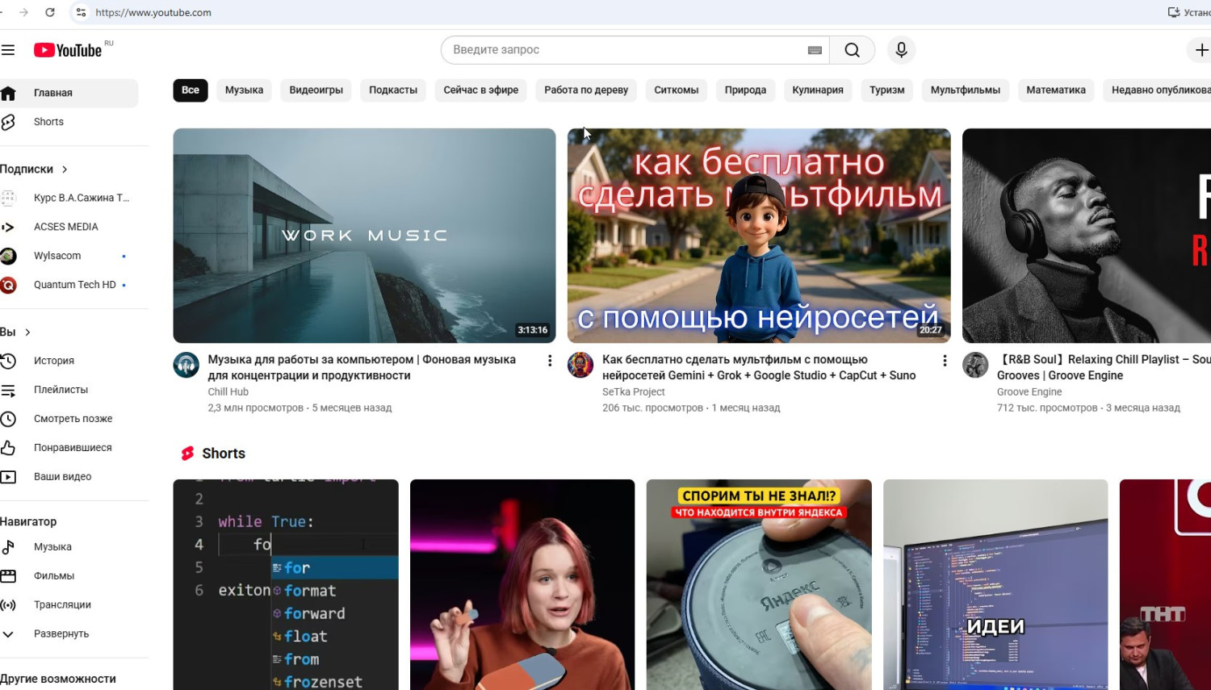Click the magnifying glass search button
This screenshot has height=690, width=1211.
coord(852,50)
